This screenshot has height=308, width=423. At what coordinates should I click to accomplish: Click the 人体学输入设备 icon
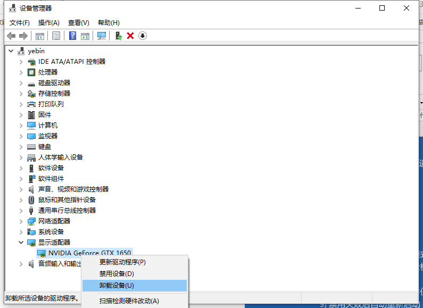coord(31,157)
